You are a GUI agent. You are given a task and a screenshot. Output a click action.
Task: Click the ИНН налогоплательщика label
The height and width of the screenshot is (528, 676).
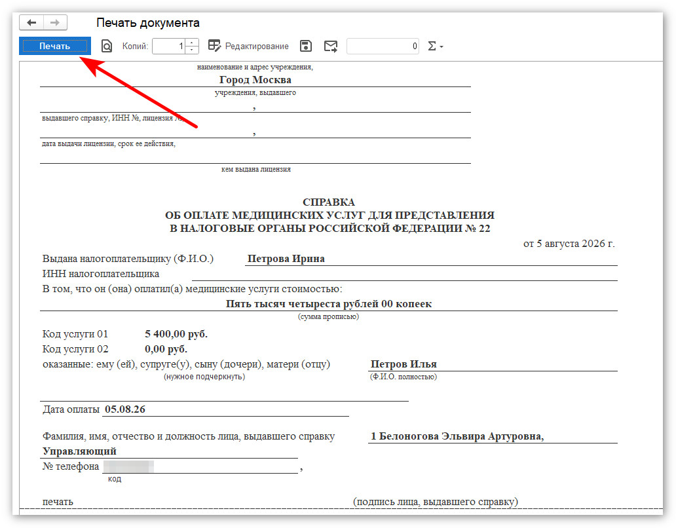(101, 274)
